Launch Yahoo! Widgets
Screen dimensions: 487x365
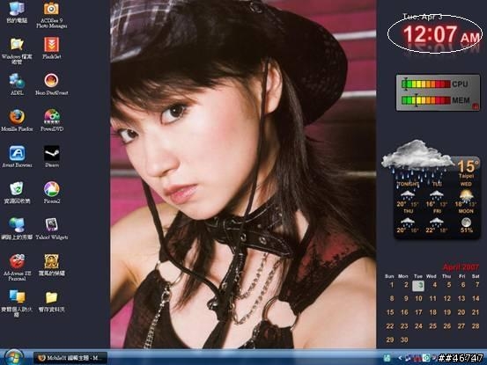[52, 229]
